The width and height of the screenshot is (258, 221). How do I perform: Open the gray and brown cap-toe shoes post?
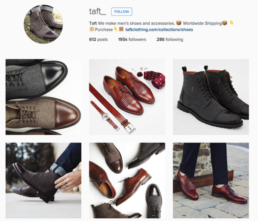tap(43, 97)
